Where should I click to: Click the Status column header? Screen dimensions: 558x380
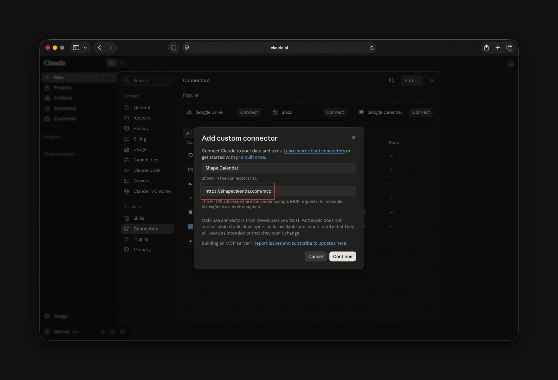click(x=395, y=143)
